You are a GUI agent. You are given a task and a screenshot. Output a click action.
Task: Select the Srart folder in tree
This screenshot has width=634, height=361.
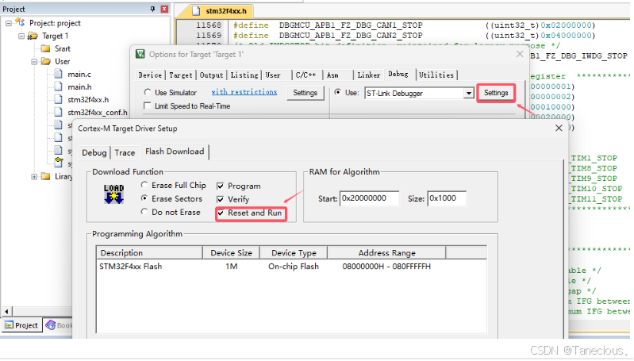tap(62, 48)
